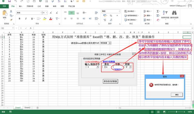Switch to Page Layout view in status bar
This screenshot has width=194, height=114.
pyautogui.click(x=158, y=112)
